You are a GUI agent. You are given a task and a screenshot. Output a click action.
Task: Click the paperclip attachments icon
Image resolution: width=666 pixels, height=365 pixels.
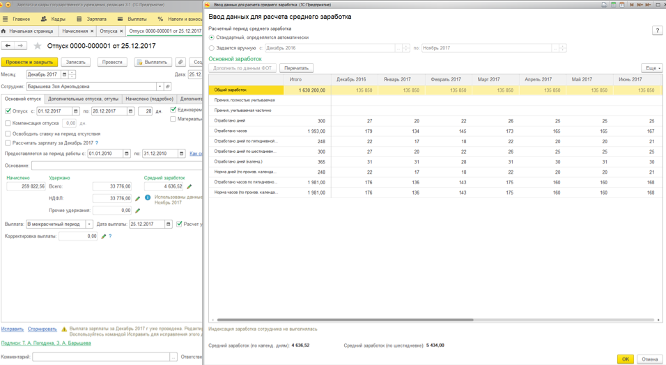180,62
